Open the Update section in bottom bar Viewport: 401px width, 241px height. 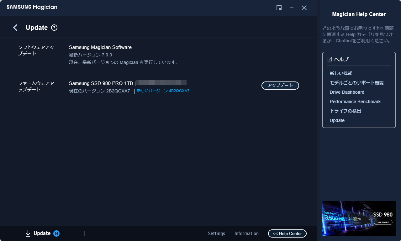coord(42,233)
